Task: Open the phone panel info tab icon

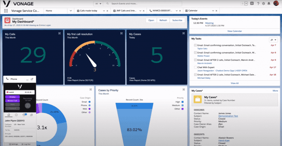Action: [x=16, y=115]
